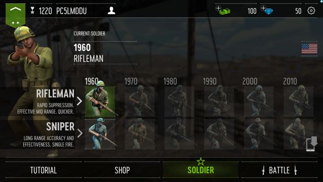
Task: Go to Battle
Action: (279, 170)
